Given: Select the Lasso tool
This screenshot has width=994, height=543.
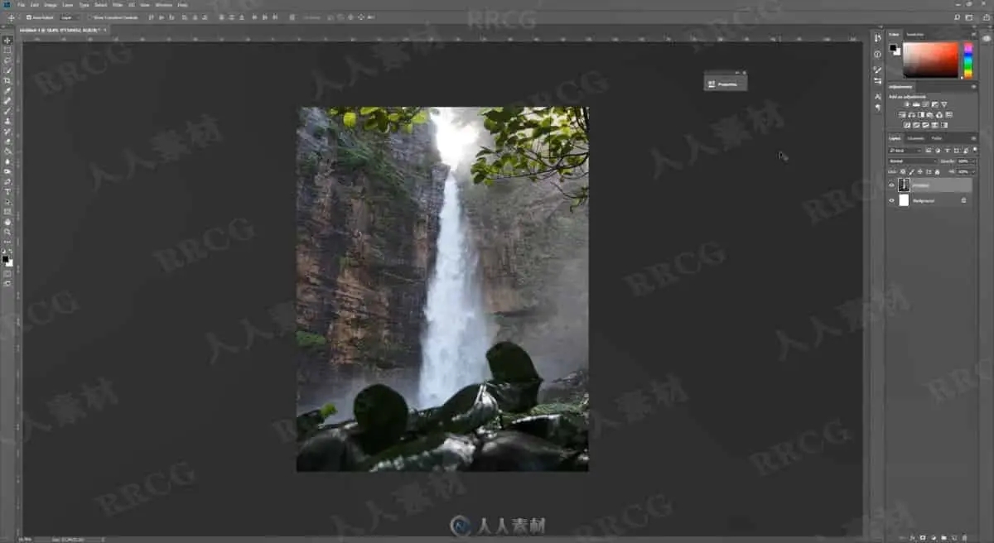Looking at the screenshot, I should tap(7, 60).
